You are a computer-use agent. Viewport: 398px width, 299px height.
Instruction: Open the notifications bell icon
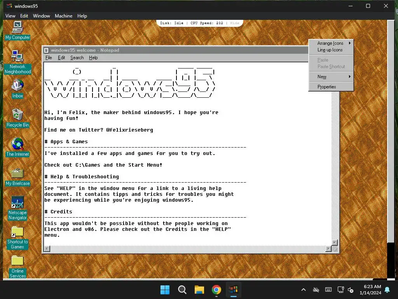(x=388, y=290)
